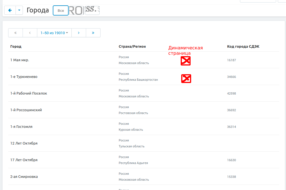
Task: Go to next page of results
Action: point(79,33)
